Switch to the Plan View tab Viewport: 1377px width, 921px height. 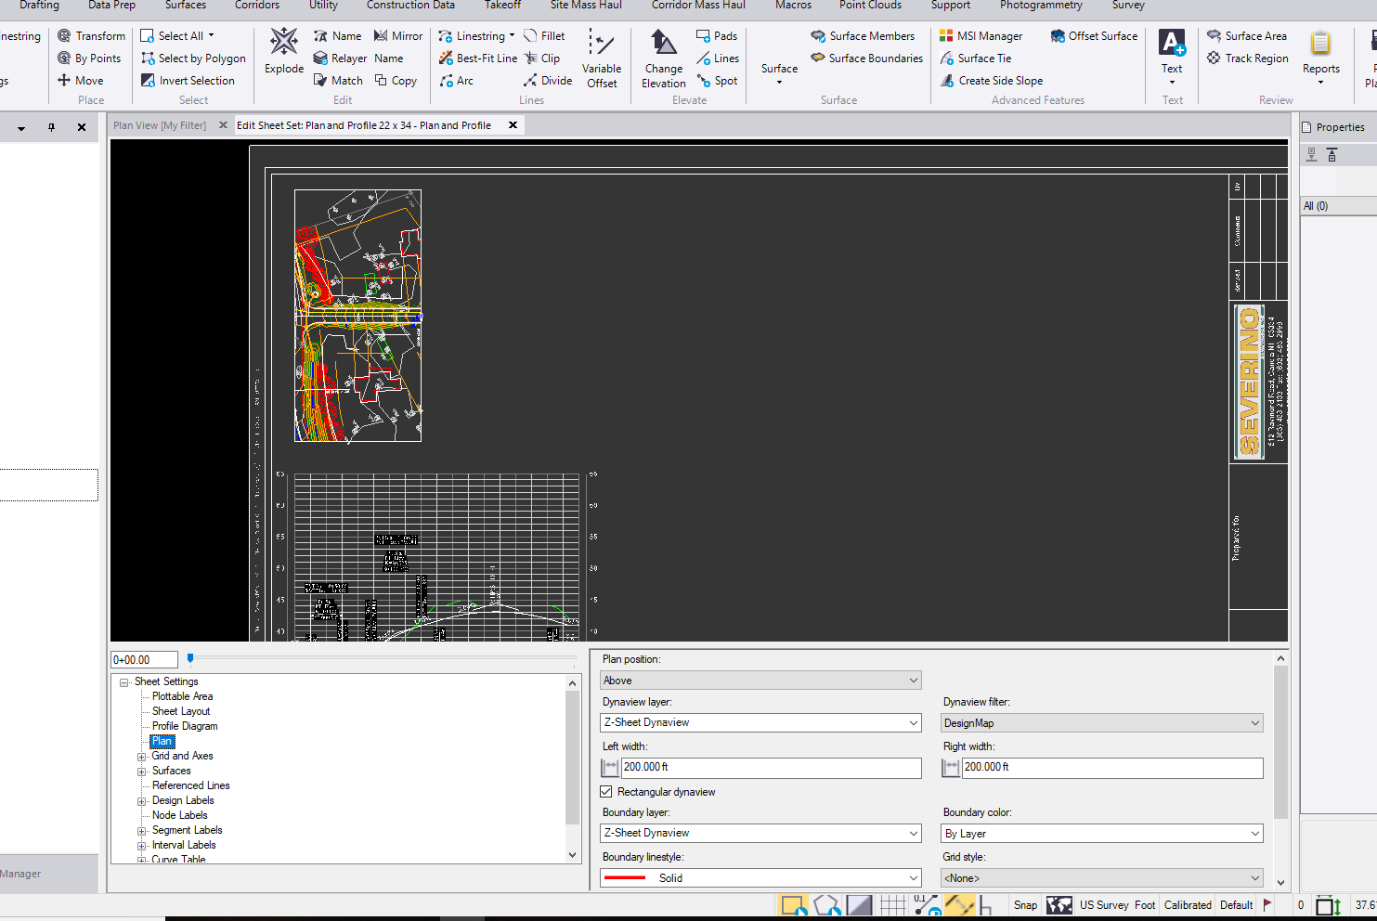(x=158, y=123)
